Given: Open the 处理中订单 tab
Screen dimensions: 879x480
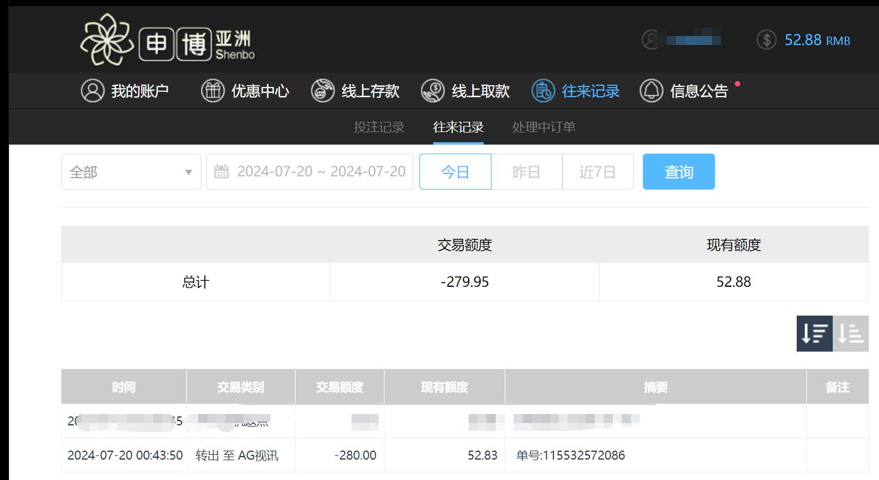Looking at the screenshot, I should tap(543, 127).
